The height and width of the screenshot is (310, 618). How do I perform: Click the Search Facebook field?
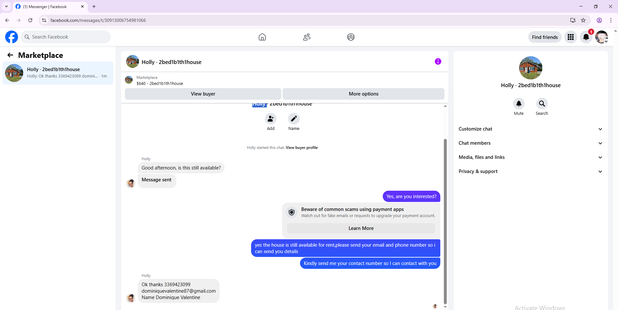coord(66,37)
